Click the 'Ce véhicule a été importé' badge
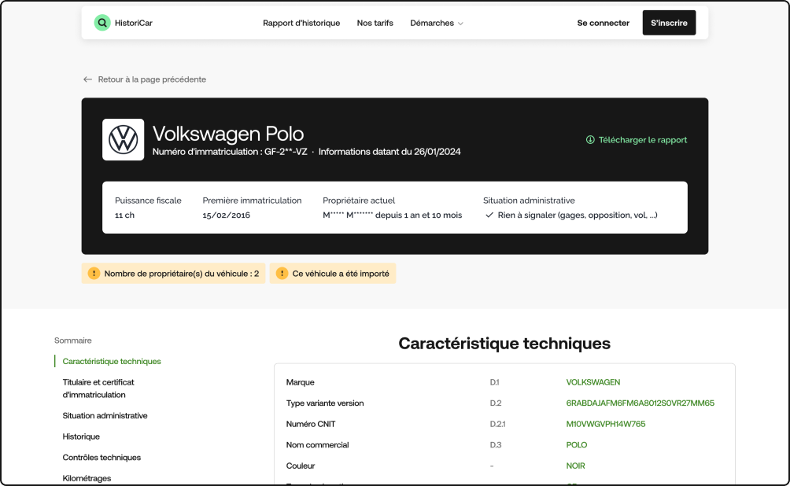790x486 pixels. [333, 274]
